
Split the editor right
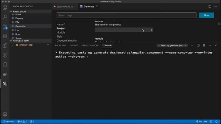pyautogui.click(x=210, y=7)
